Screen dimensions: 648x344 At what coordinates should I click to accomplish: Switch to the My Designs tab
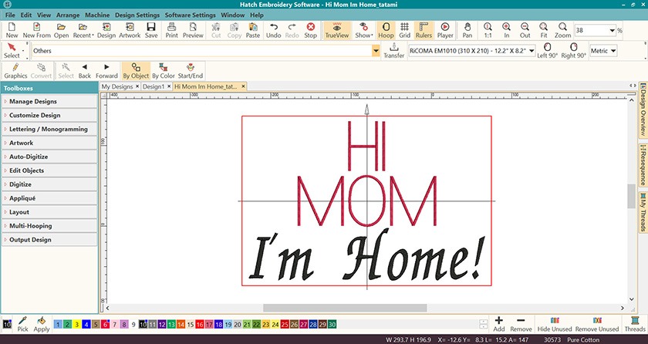coord(119,87)
